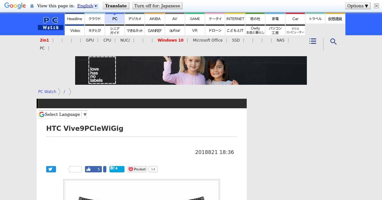Click the love has no labels banner ad
Viewport: 382px width, 200px height.
pos(191,70)
